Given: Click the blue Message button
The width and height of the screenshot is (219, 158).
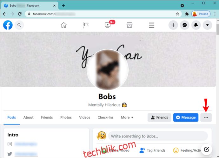Looking at the screenshot, I should (186, 117).
